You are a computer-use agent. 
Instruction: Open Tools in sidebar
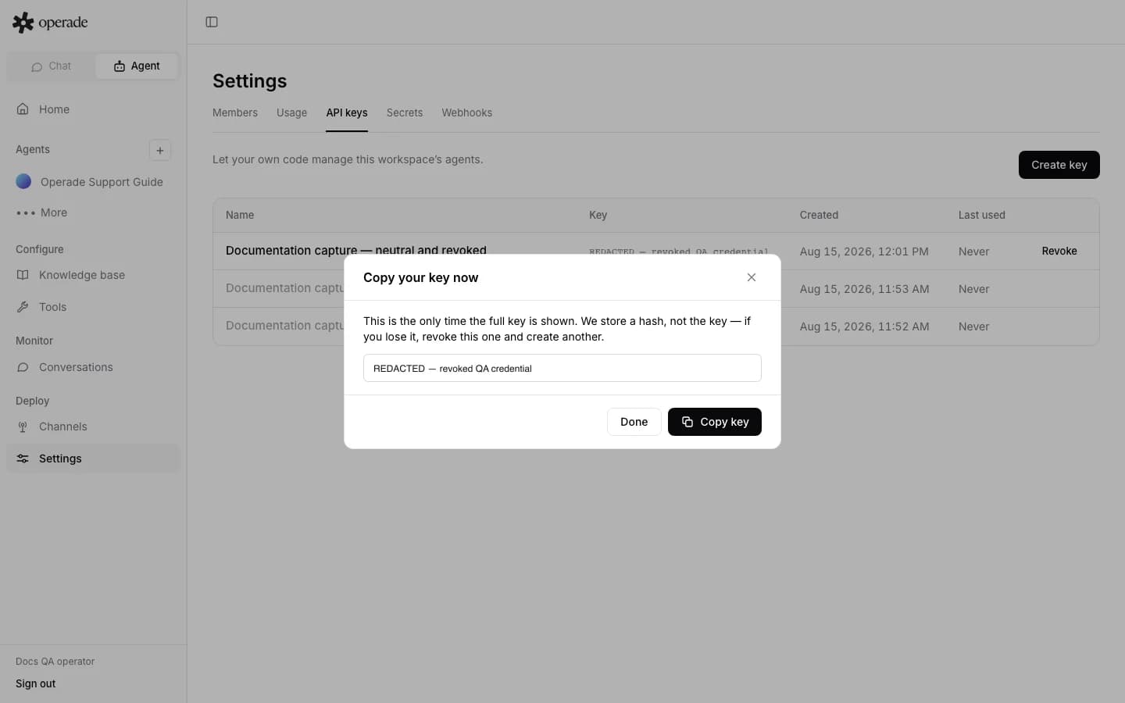(93, 307)
